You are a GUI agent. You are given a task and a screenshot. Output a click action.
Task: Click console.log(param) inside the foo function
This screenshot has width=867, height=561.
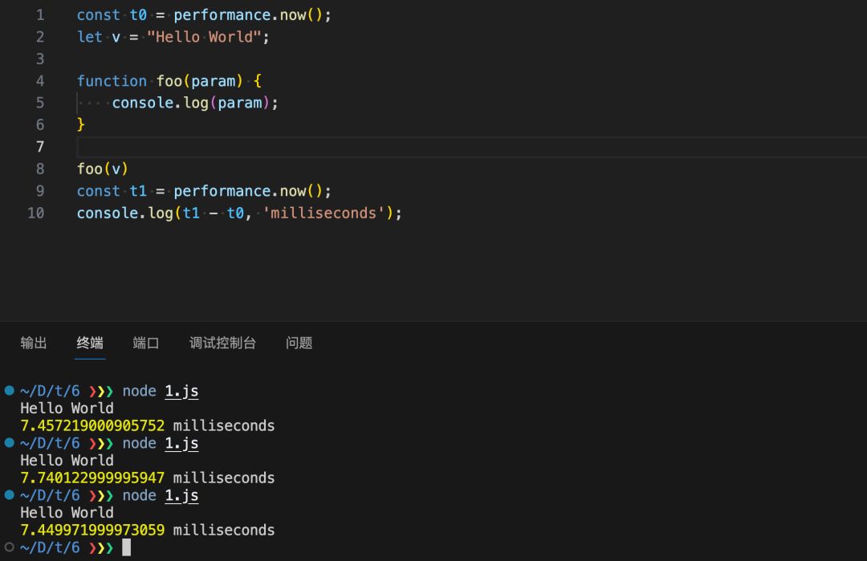(194, 103)
